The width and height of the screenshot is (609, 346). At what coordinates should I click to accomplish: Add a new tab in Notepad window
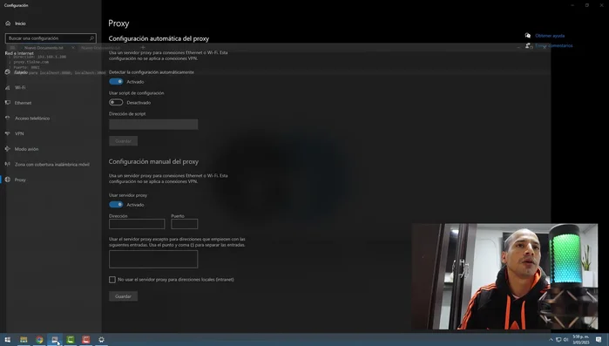(x=143, y=47)
